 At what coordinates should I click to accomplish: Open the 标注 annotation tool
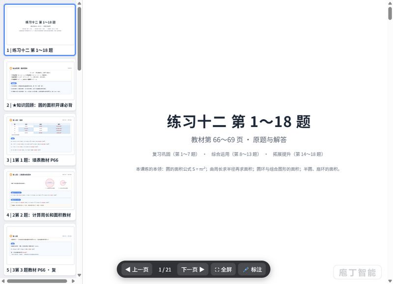[x=253, y=269]
